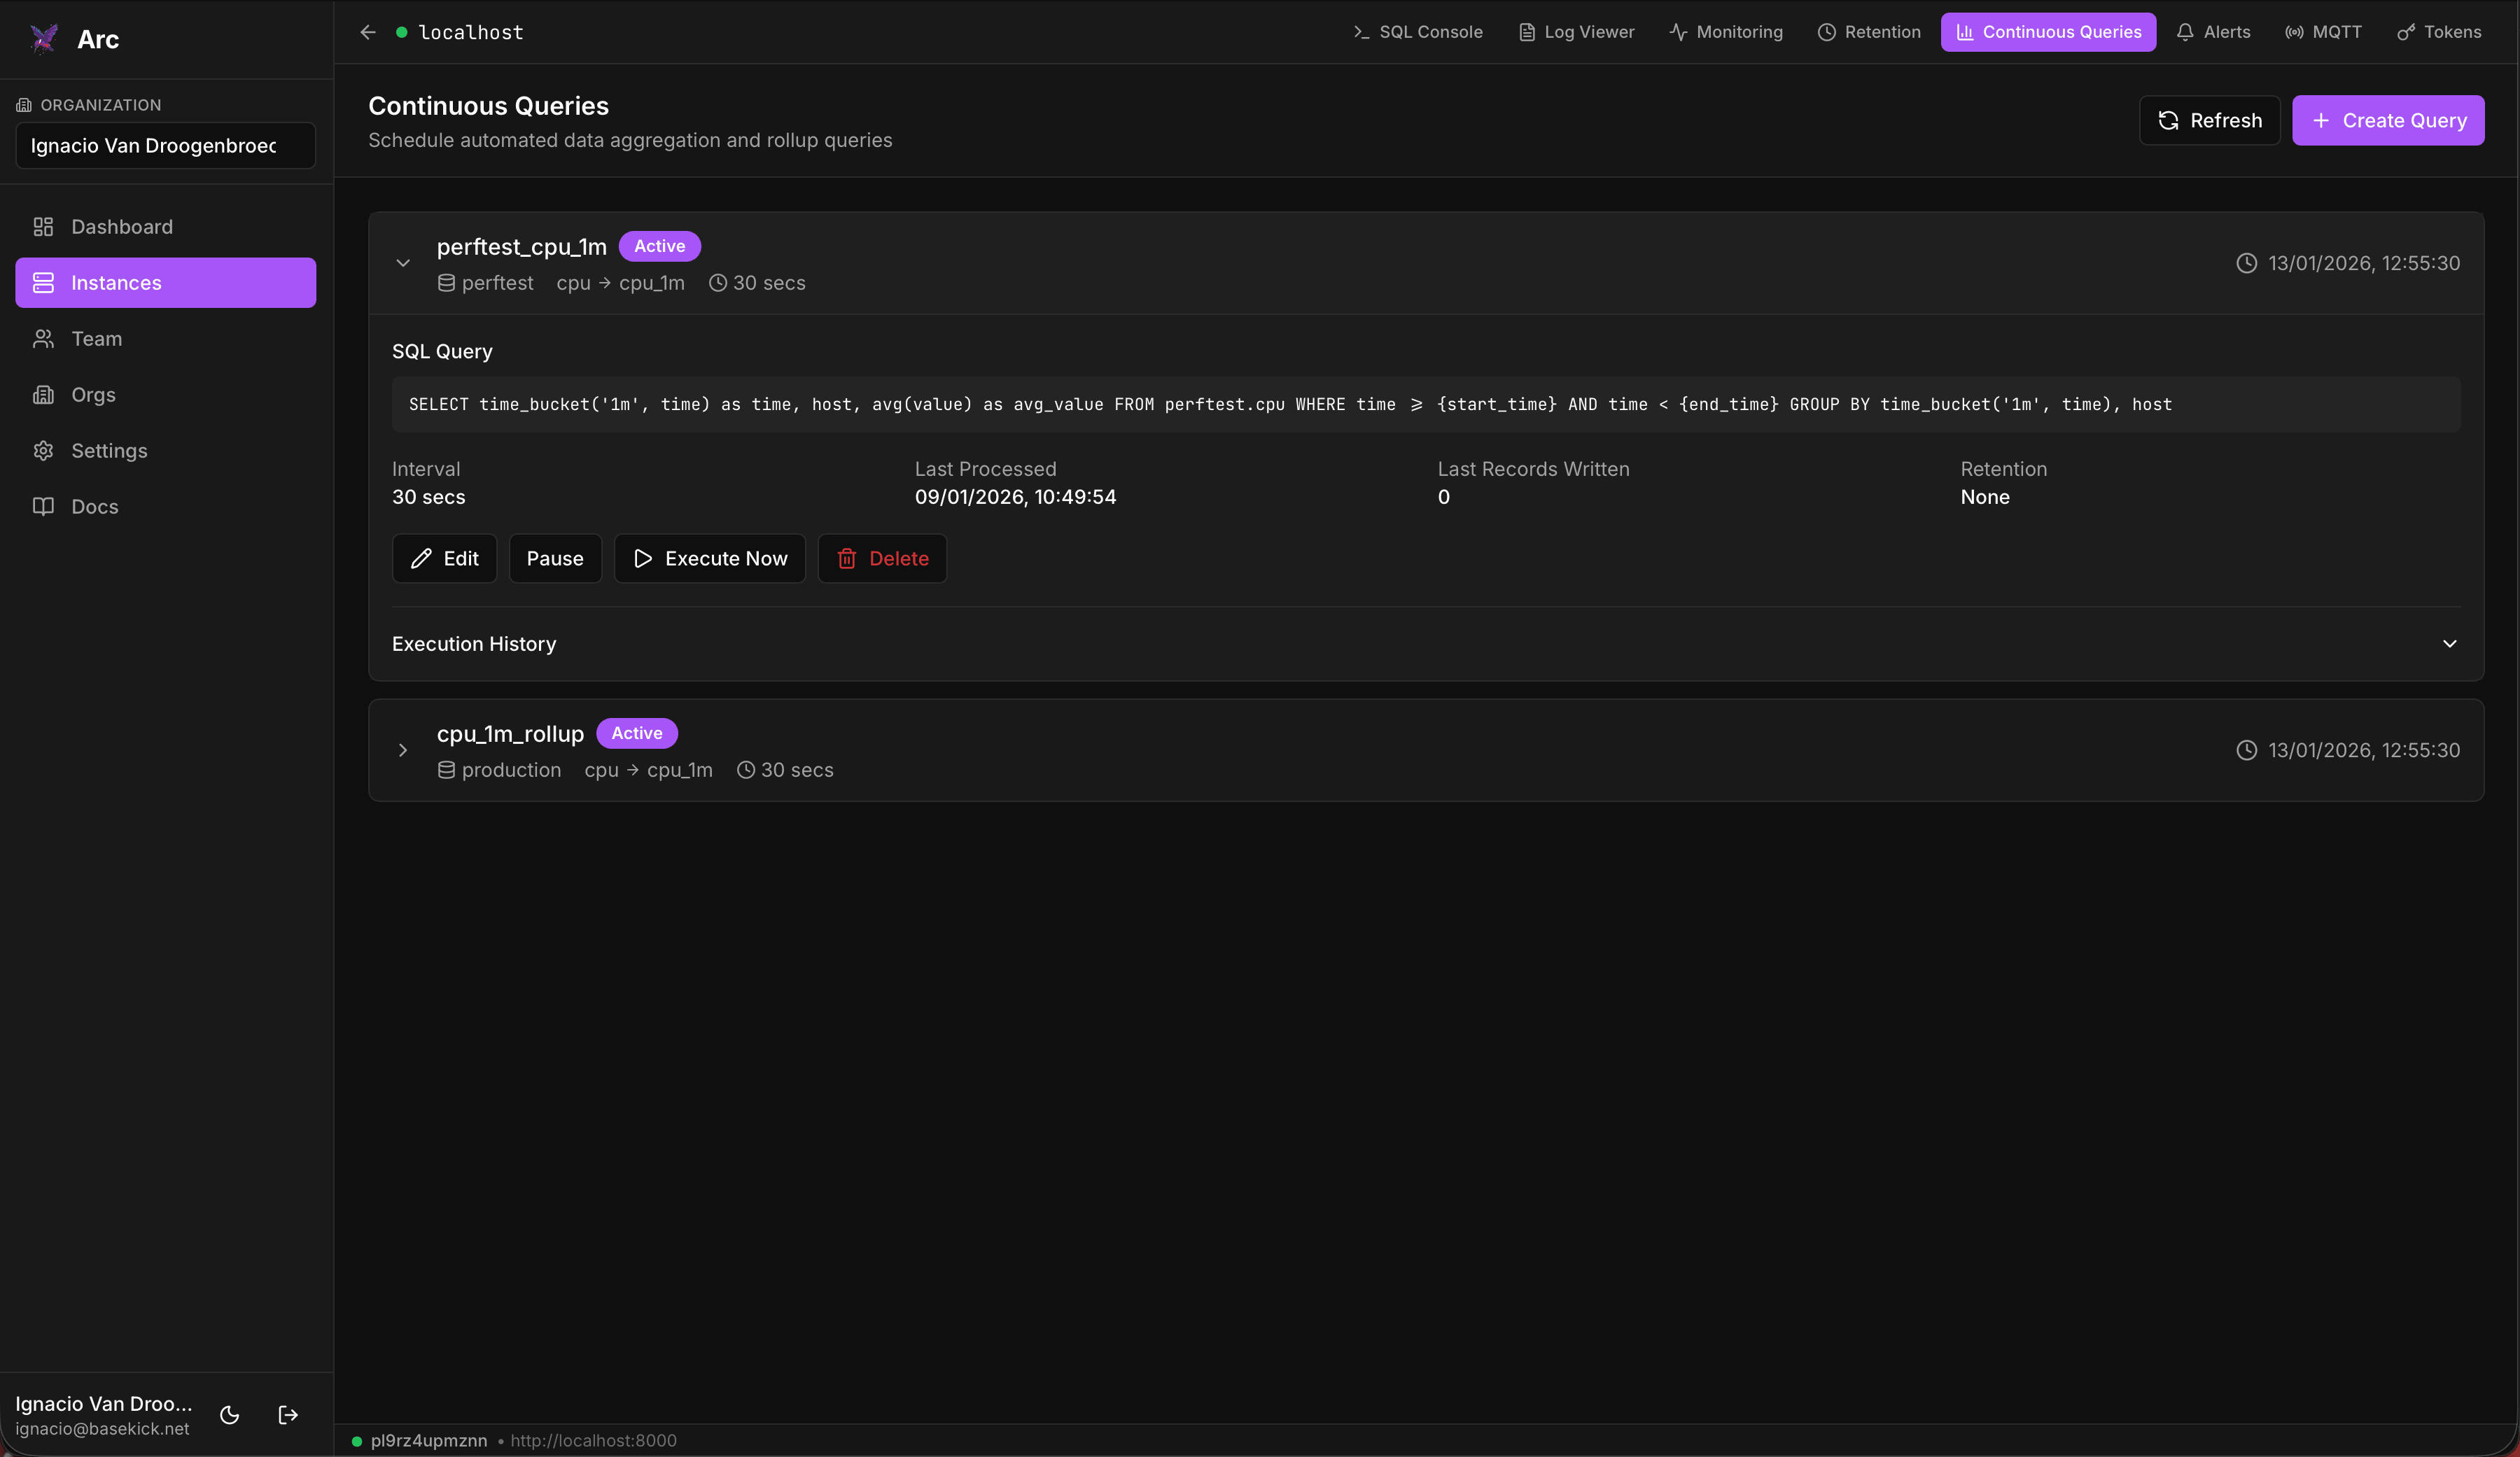Click the Dashboard grid icon
The width and height of the screenshot is (2520, 1457).
pos(43,227)
